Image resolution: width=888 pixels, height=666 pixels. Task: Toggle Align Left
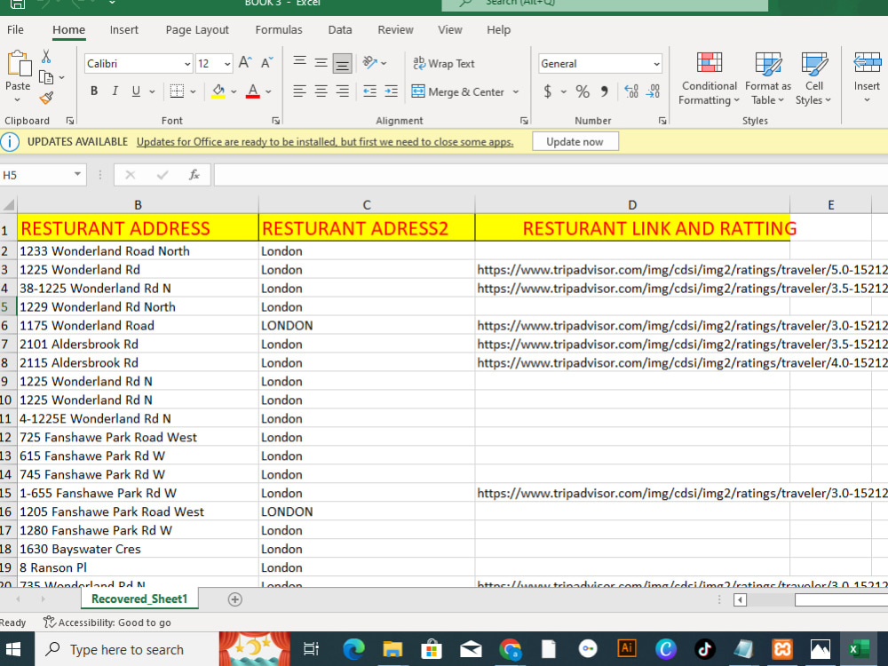point(299,91)
